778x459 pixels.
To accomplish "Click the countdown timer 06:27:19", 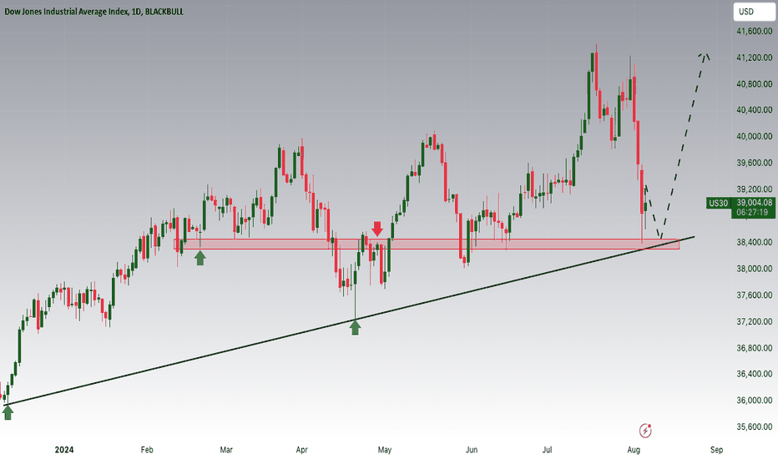I will (x=752, y=212).
